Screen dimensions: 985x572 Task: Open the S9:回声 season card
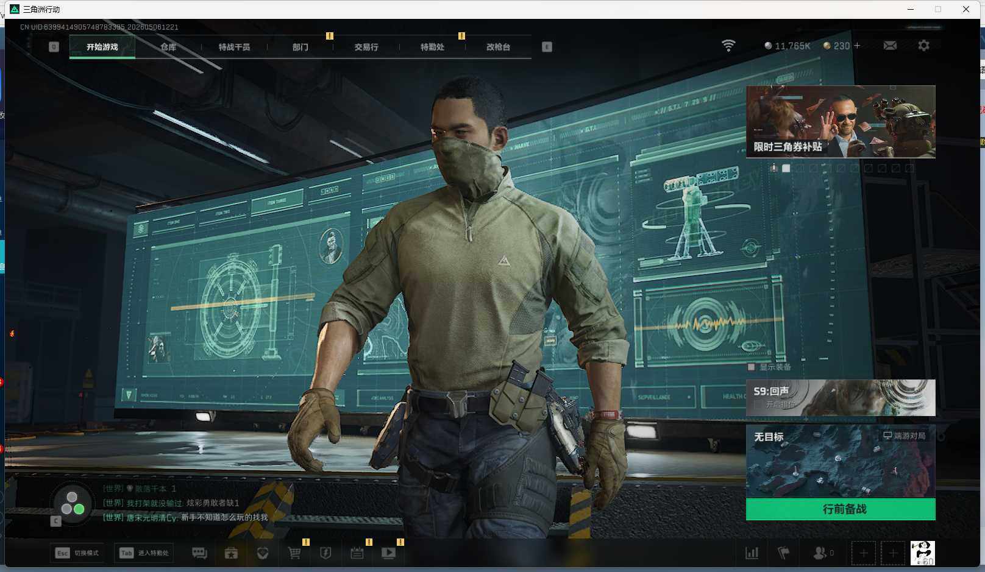pyautogui.click(x=841, y=398)
